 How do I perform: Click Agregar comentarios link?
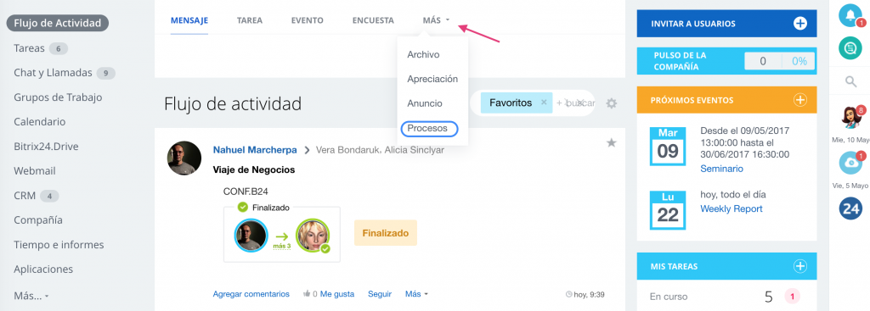pos(251,294)
